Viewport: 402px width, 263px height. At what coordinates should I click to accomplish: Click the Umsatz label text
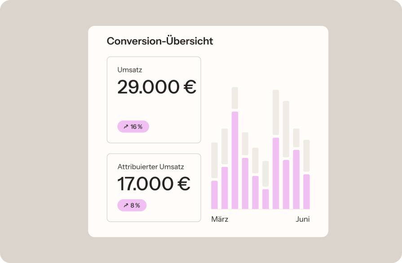coord(130,70)
